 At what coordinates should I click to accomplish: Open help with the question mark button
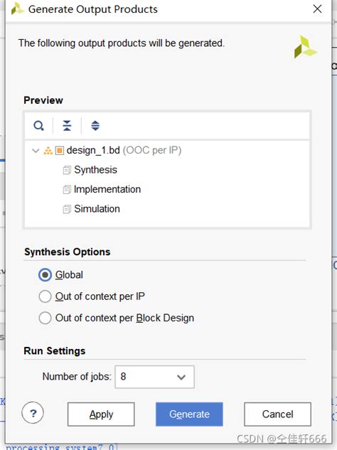(x=33, y=413)
